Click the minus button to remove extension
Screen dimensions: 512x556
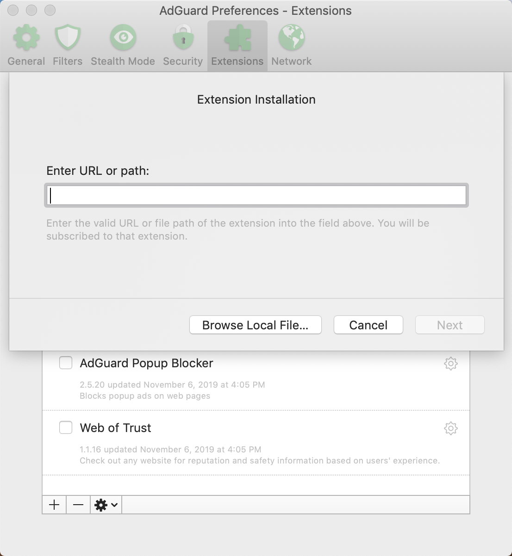click(78, 505)
